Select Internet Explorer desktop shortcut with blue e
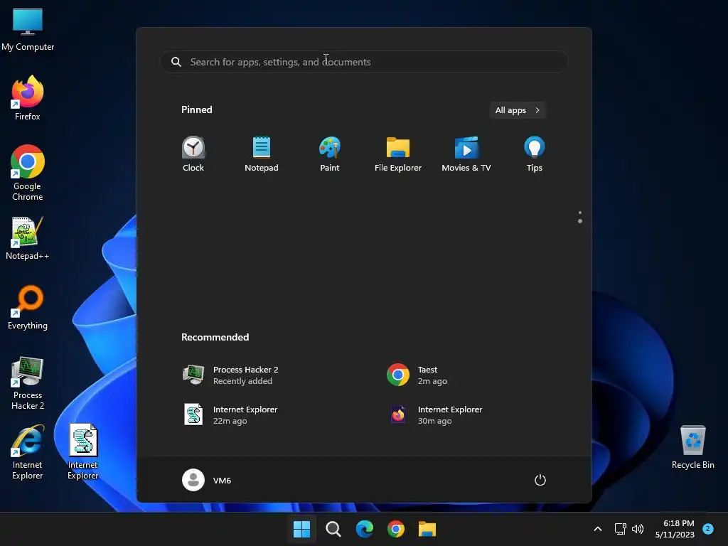The height and width of the screenshot is (546, 728). [x=28, y=452]
